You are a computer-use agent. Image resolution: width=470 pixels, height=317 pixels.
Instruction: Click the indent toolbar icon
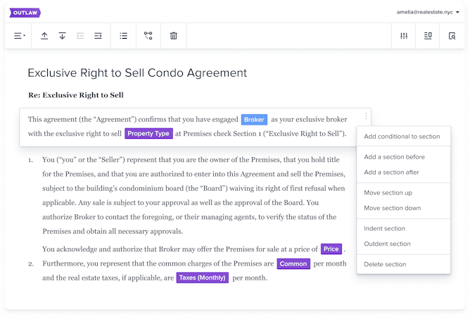tap(98, 36)
